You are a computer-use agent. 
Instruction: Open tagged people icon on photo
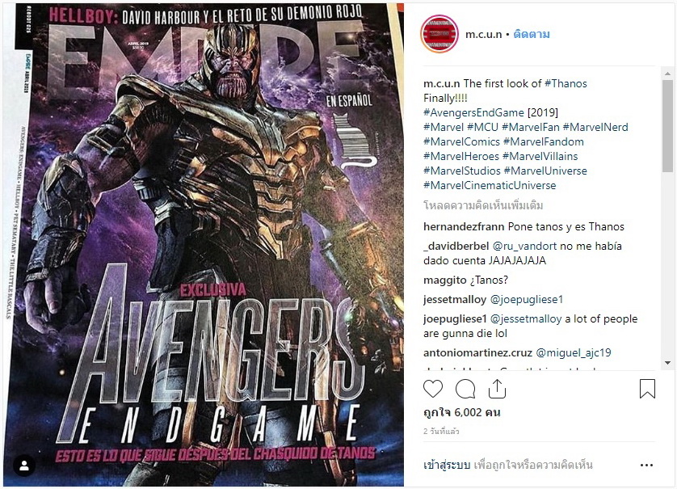tap(24, 466)
